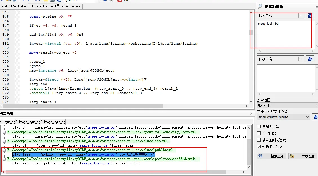Collapse the values\public.xml result node
The width and height of the screenshot is (318, 176).
[4, 150]
